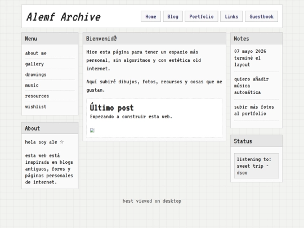Click the Notes panel header
Image resolution: width=304 pixels, height=228 pixels.
256,38
